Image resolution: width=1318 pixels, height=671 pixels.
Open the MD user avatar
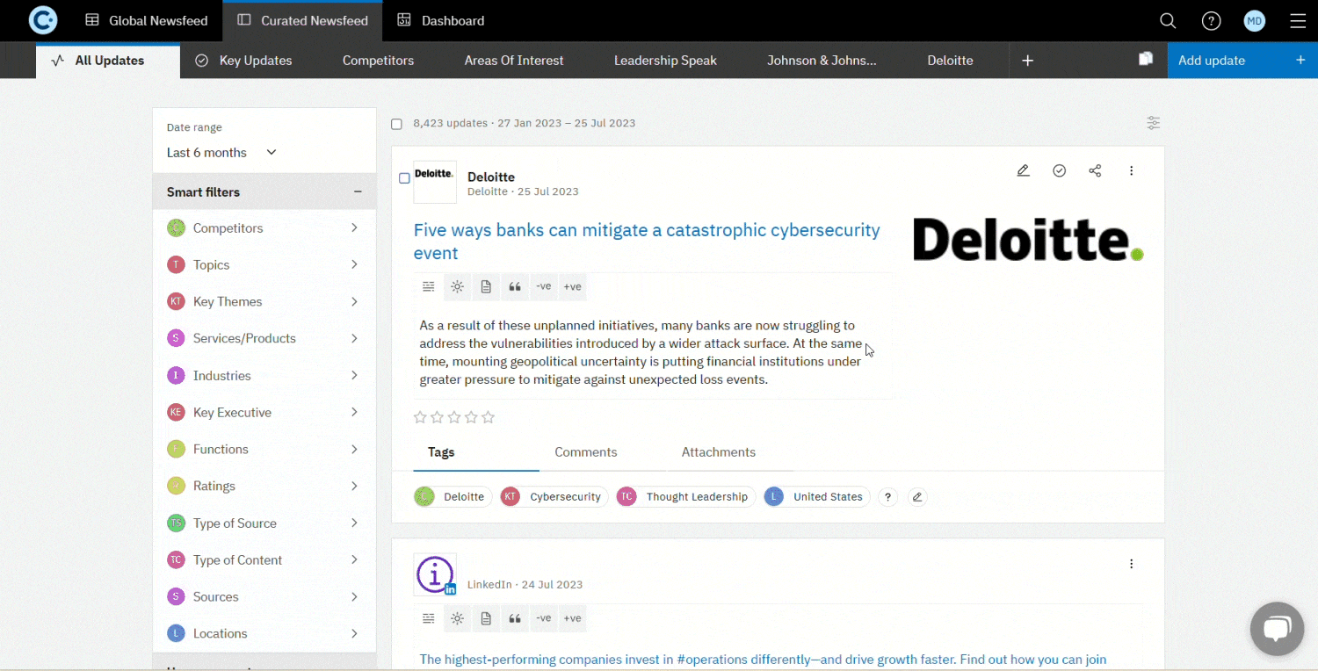pos(1255,21)
